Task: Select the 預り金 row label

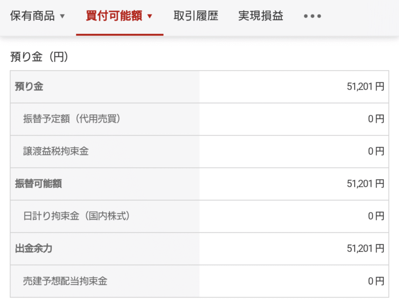Action: pyautogui.click(x=29, y=87)
